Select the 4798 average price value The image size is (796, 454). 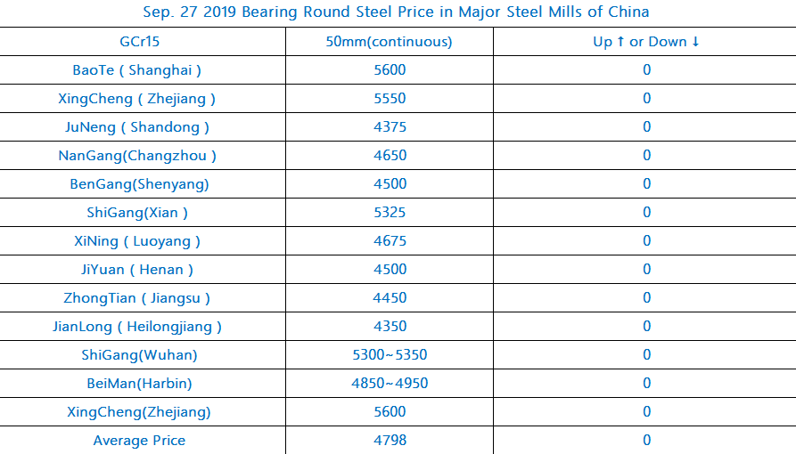click(390, 441)
